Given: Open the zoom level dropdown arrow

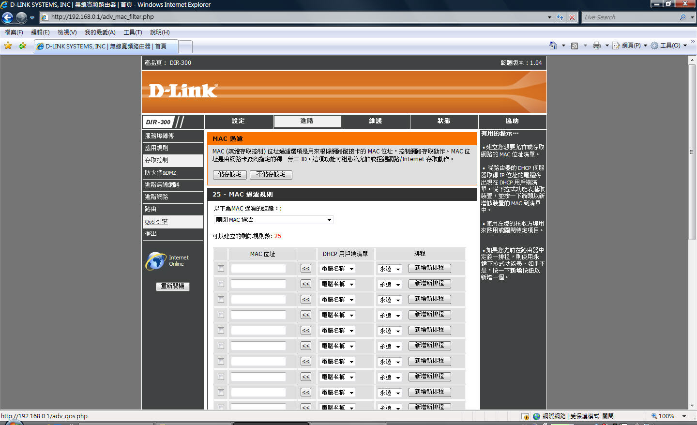Looking at the screenshot, I should click(x=684, y=416).
